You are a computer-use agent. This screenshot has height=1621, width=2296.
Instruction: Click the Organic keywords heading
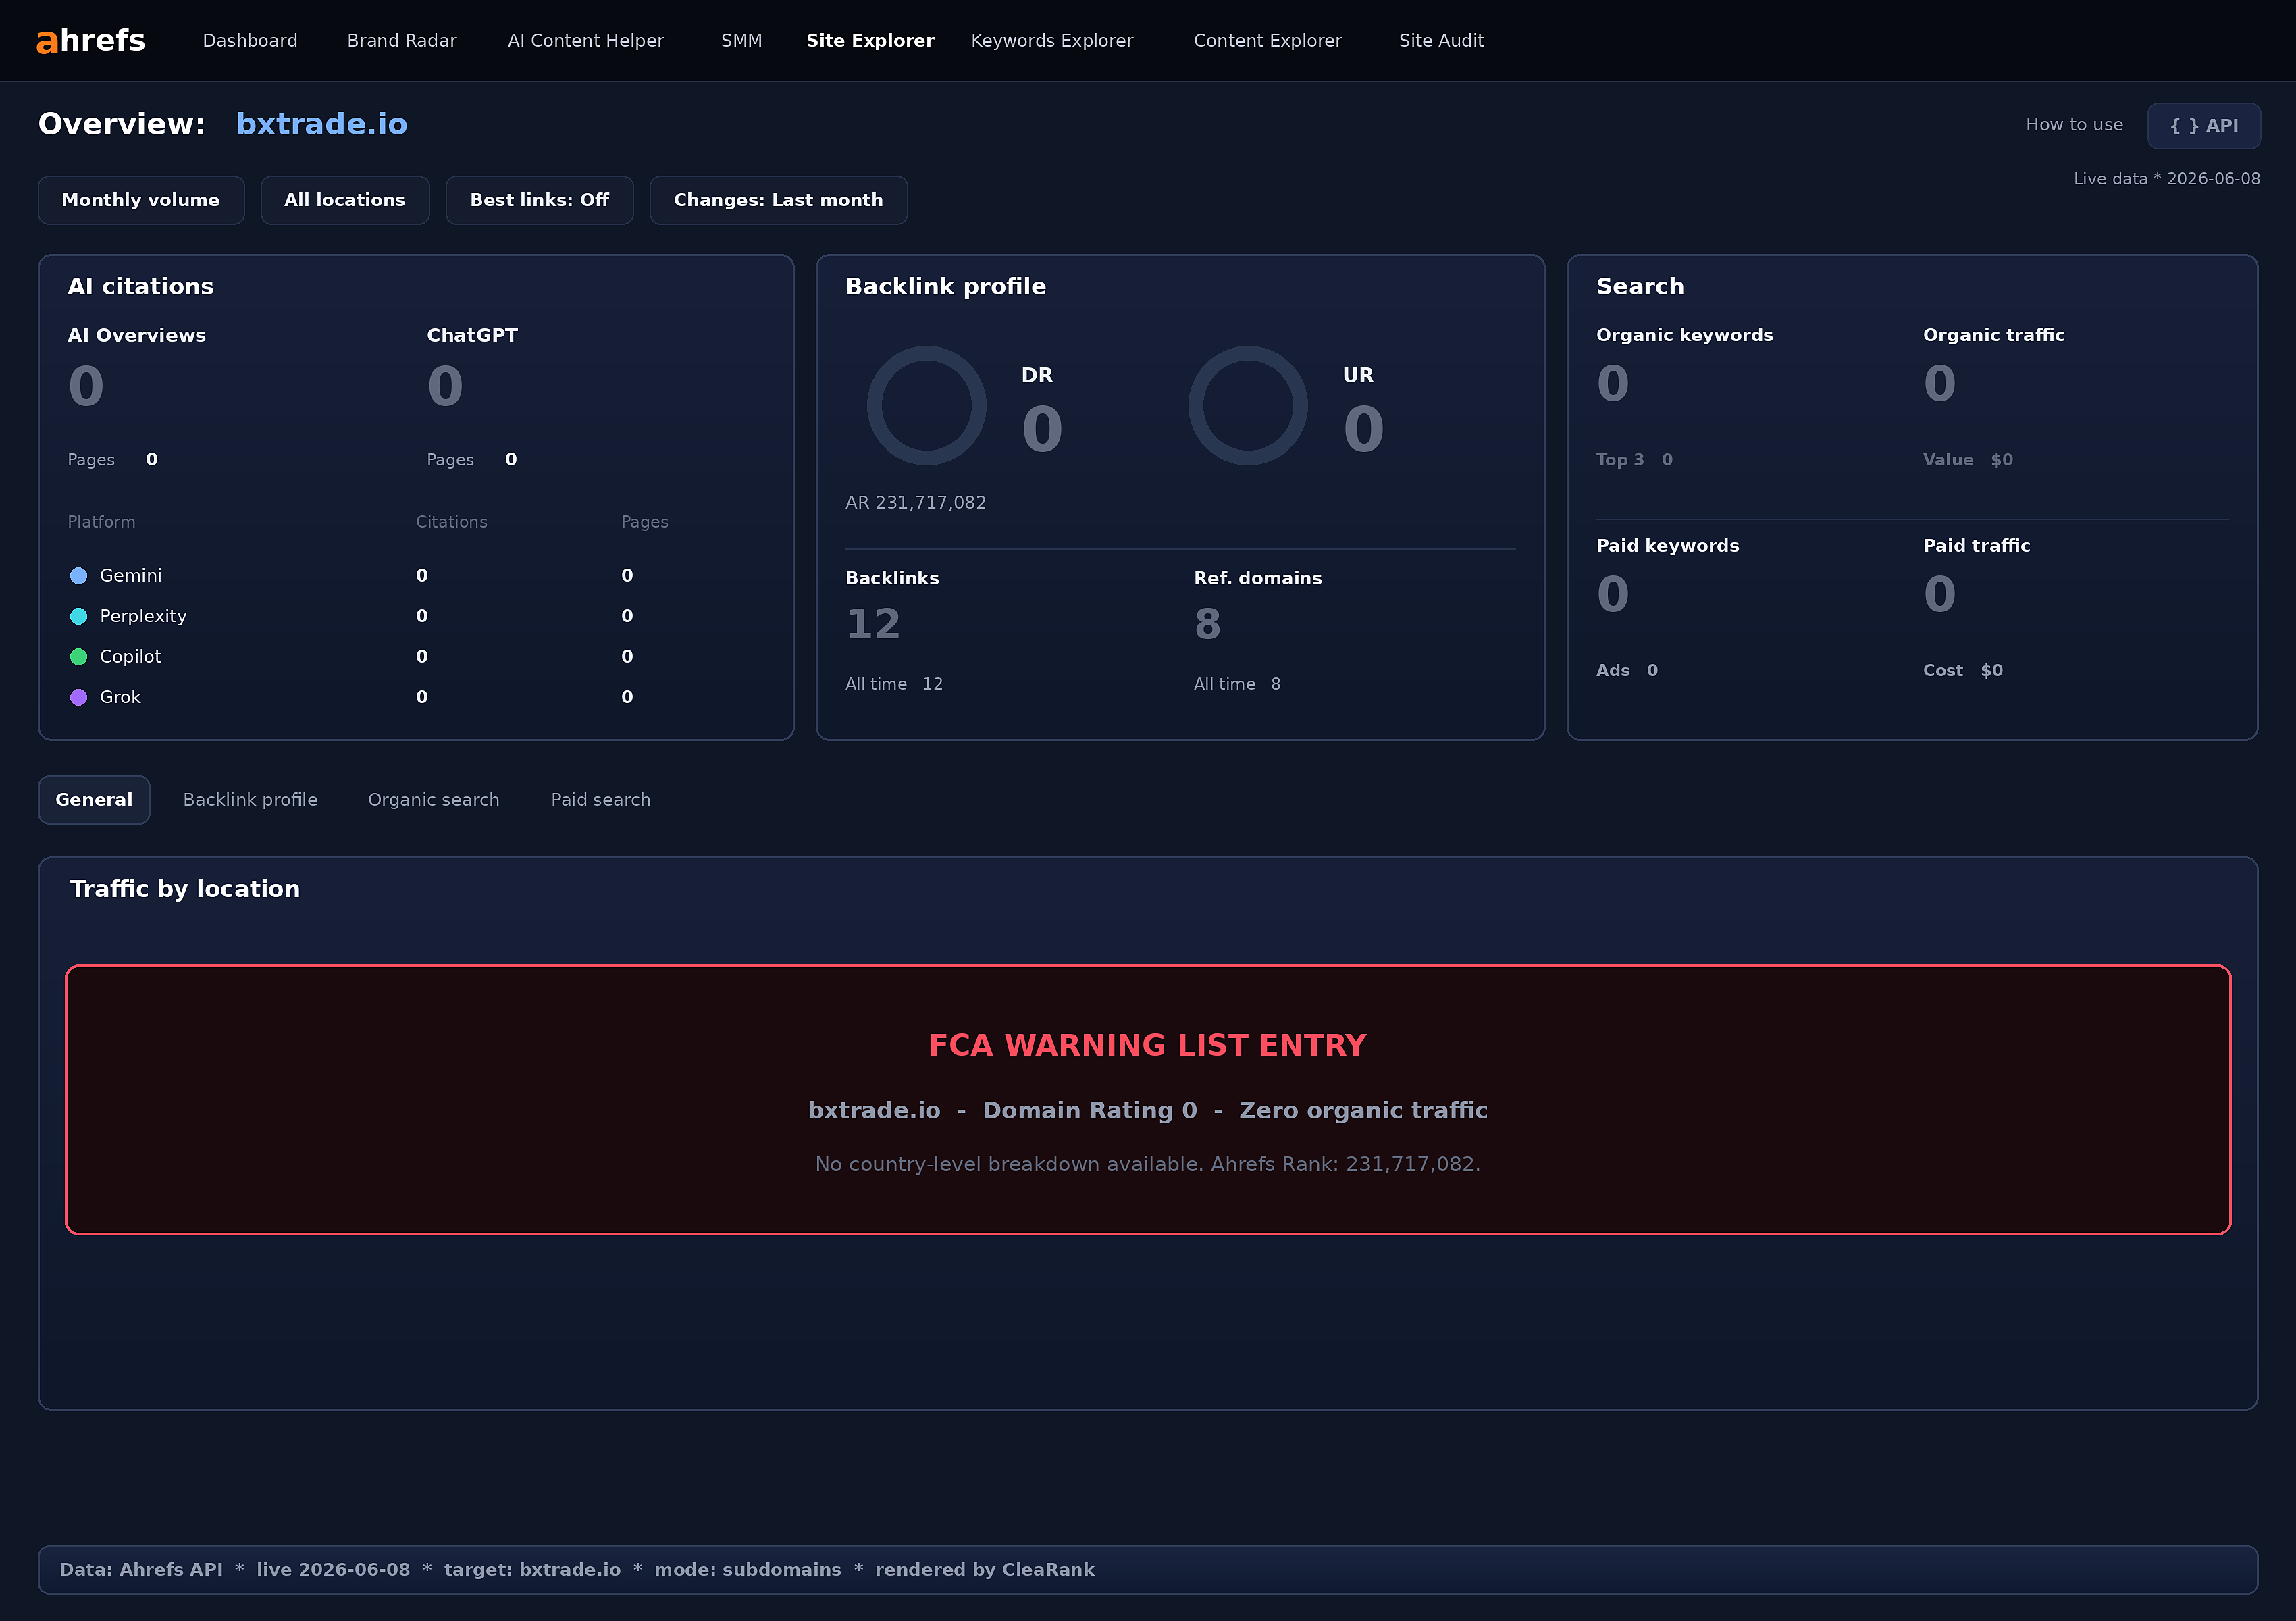pyautogui.click(x=1684, y=335)
